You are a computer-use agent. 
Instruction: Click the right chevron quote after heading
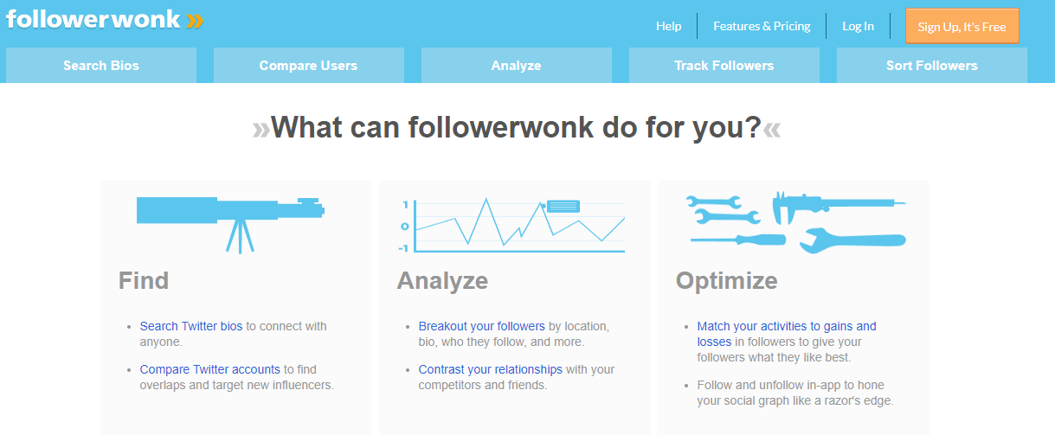(x=772, y=130)
